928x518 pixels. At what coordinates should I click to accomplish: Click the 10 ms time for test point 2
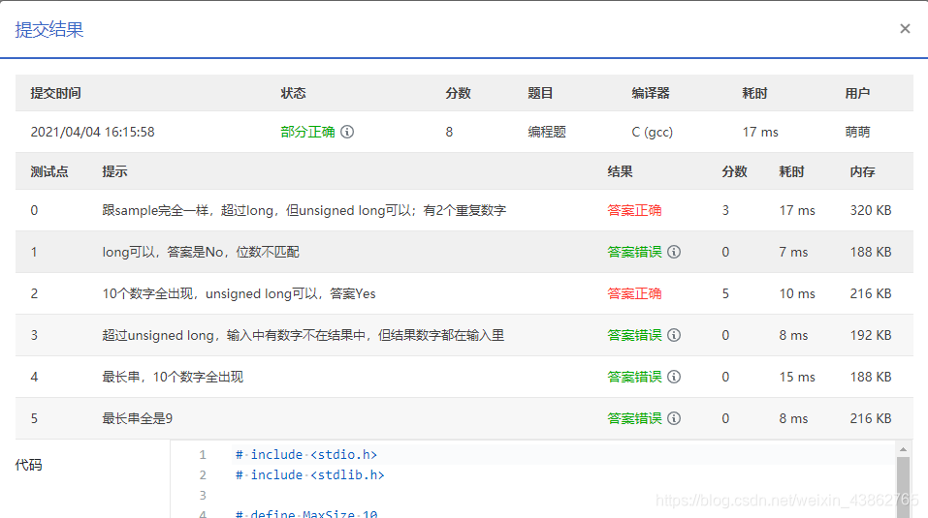coord(797,293)
